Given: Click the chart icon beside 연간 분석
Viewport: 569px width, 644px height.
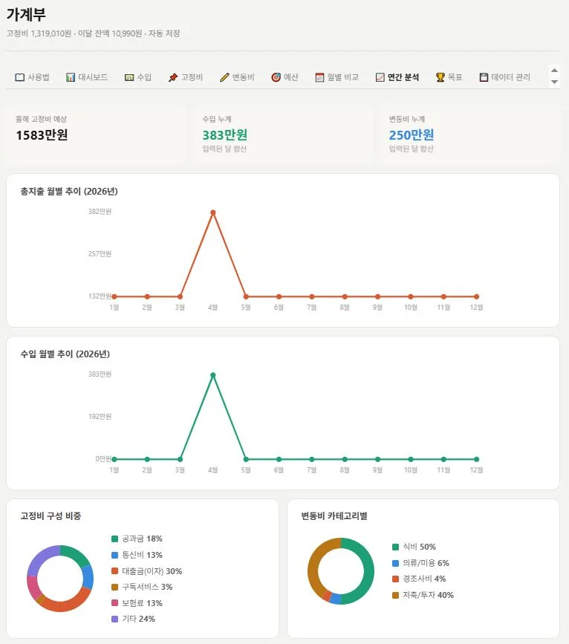Looking at the screenshot, I should tap(380, 77).
